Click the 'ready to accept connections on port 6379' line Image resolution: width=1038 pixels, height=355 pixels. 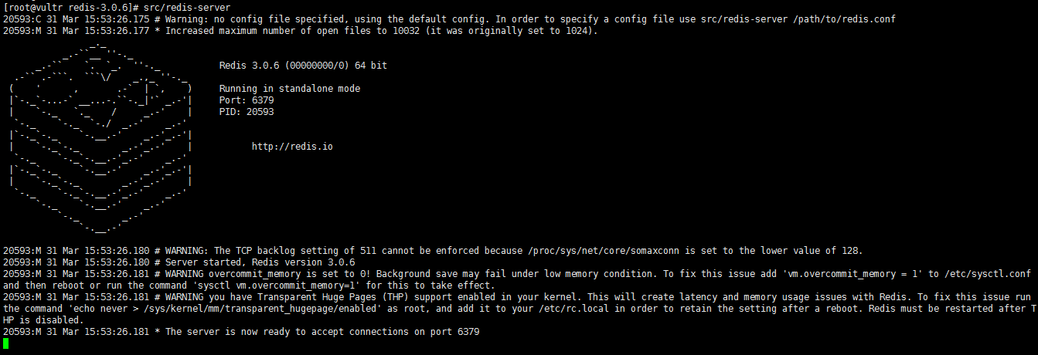point(241,332)
